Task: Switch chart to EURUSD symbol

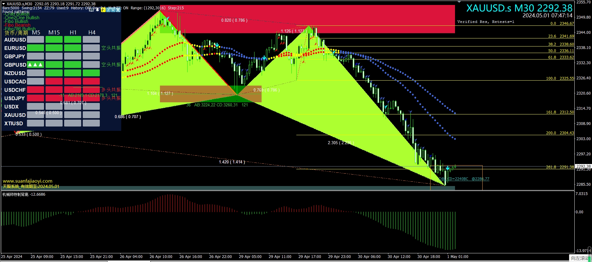Action: 15,48
